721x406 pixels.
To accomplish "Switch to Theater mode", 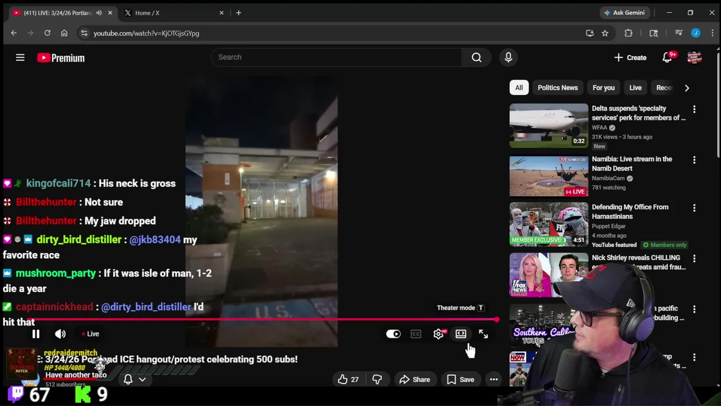I will click(x=461, y=334).
